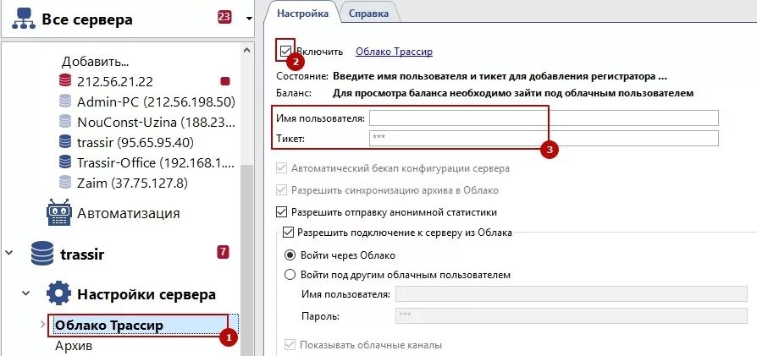The width and height of the screenshot is (757, 356).
Task: Switch to the Справка tab
Action: 369,14
